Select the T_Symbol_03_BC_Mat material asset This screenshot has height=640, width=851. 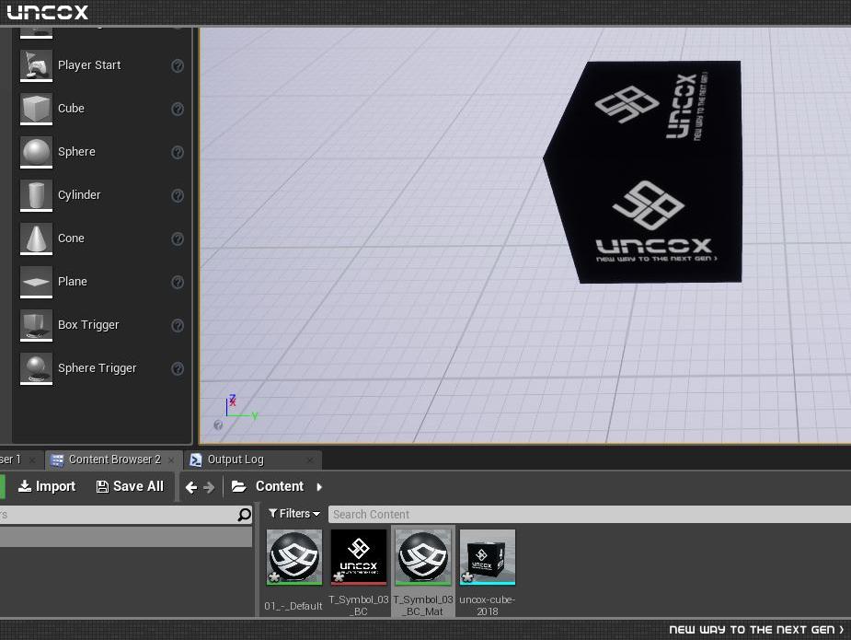coord(423,573)
